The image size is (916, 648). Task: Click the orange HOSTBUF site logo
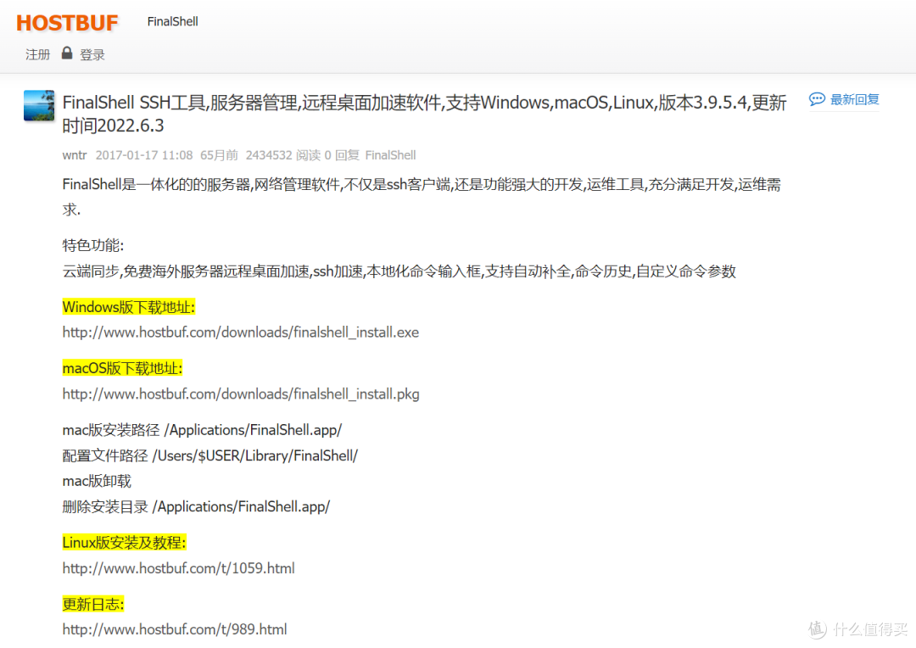(x=67, y=22)
